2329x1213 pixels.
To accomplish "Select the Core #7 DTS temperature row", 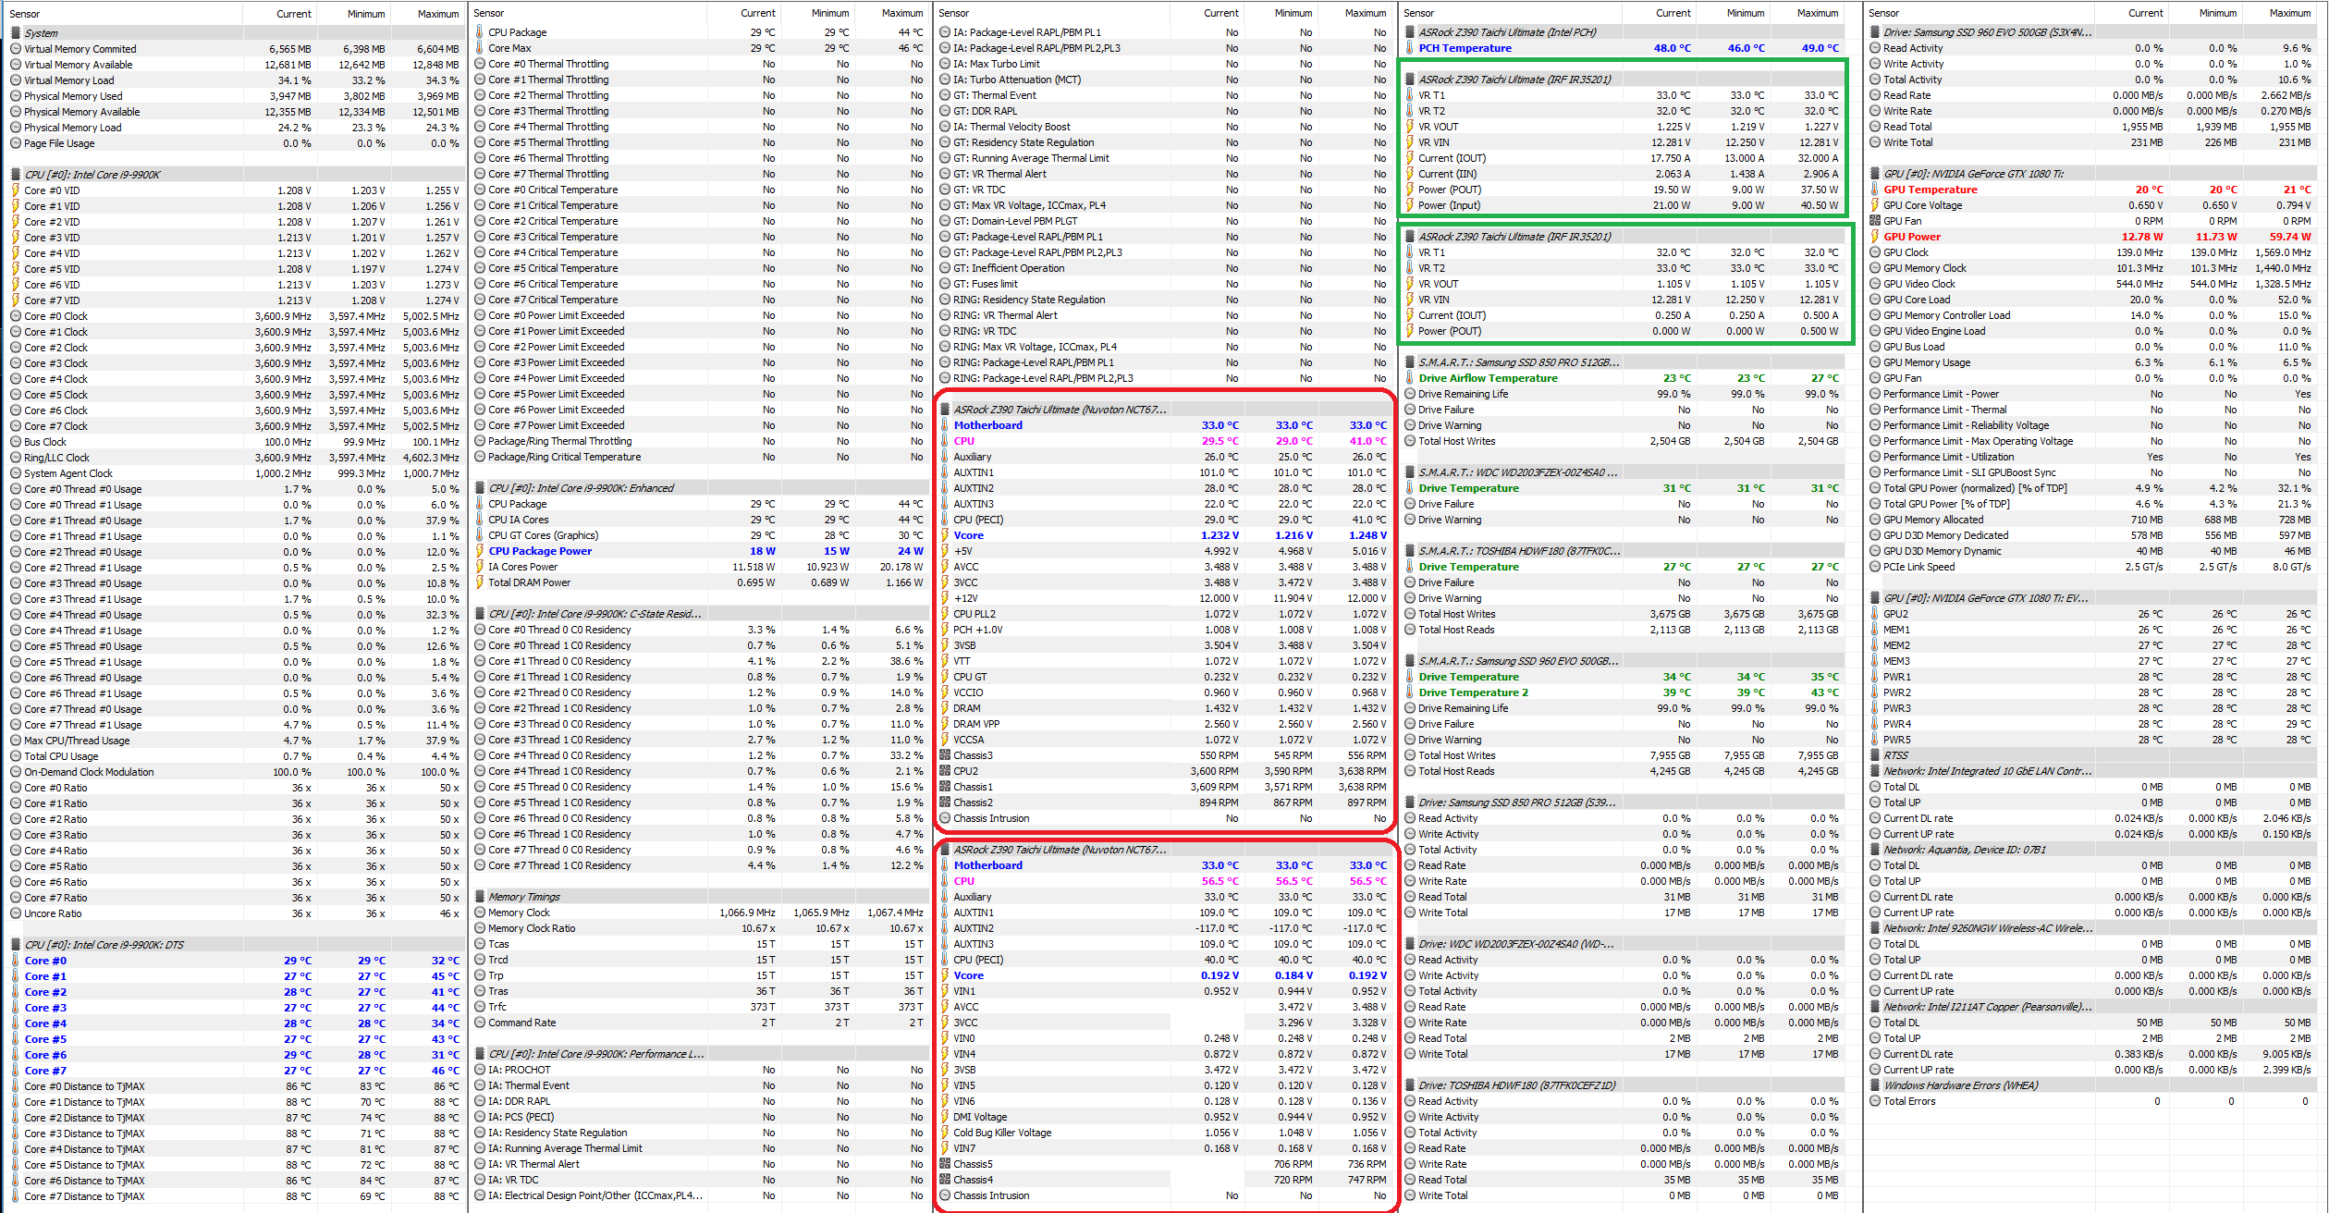I will [45, 1071].
